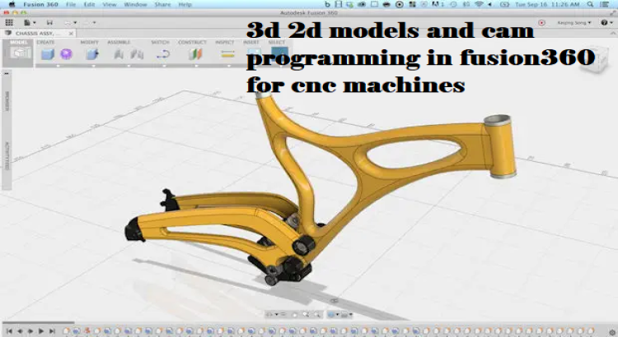
Task: Select the first timeline feature icon
Action: [x=66, y=331]
